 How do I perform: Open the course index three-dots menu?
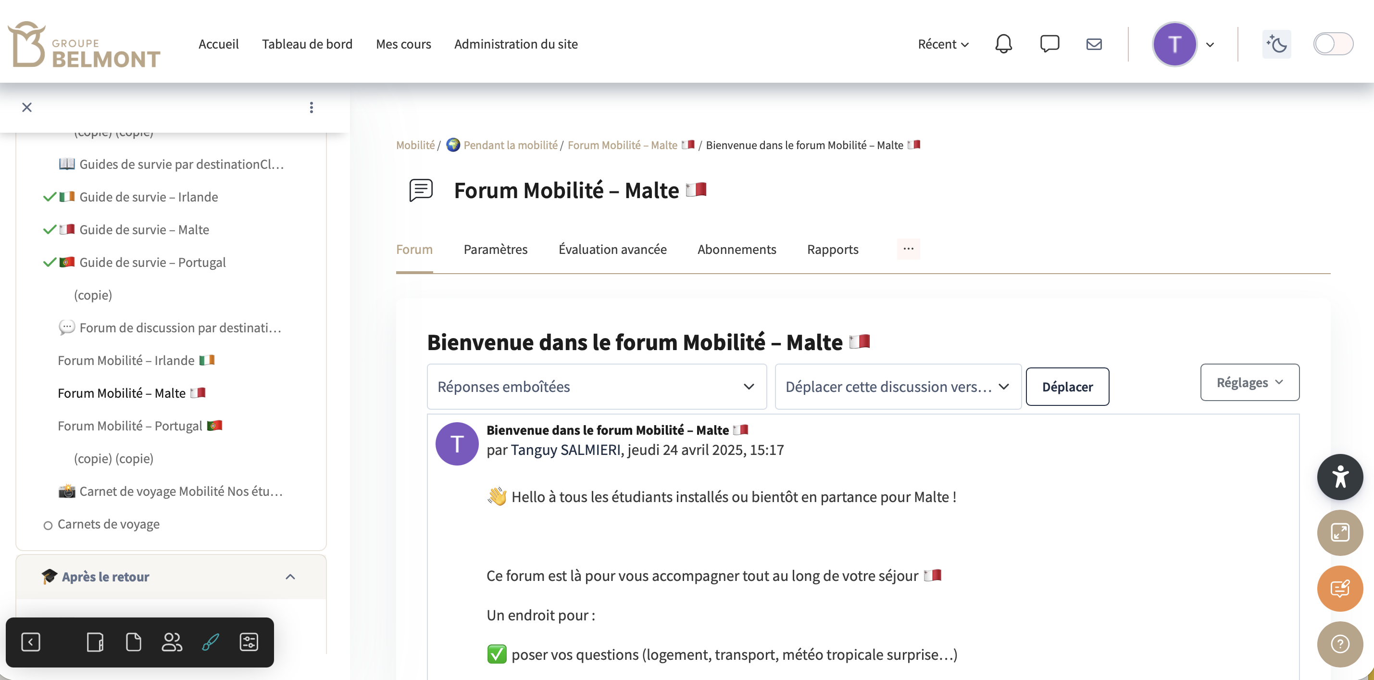point(312,107)
